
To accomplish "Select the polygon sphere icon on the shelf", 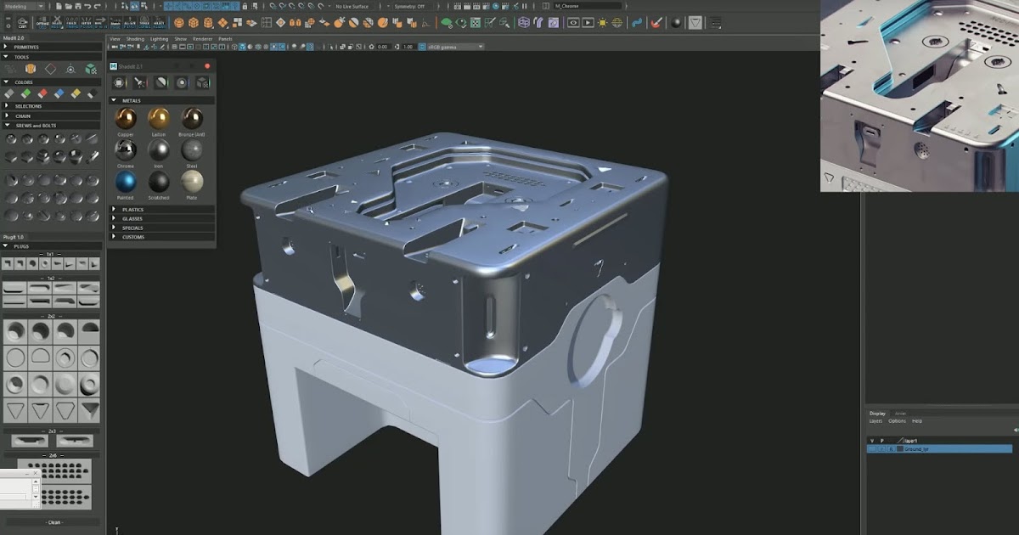I will [178, 21].
